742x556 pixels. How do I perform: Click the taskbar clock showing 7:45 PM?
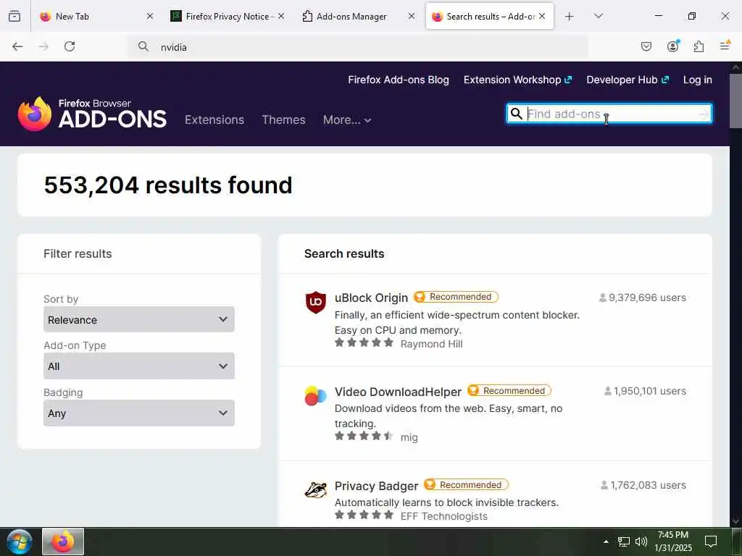[673, 542]
